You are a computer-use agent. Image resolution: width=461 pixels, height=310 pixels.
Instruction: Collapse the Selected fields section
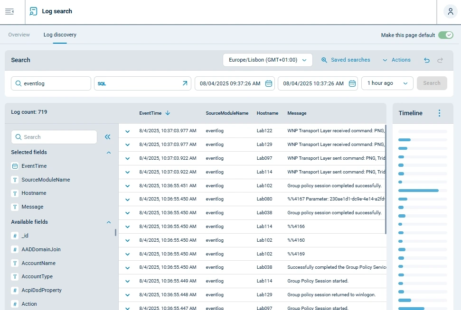coord(108,153)
